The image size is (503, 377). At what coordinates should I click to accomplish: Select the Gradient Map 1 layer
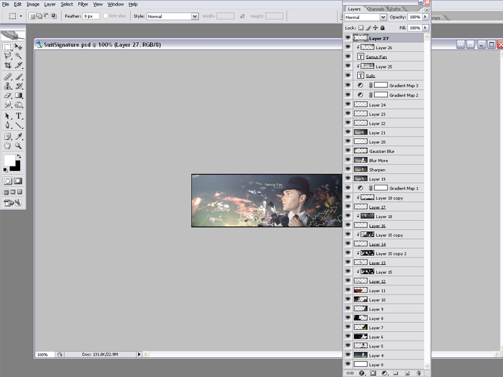tap(388, 188)
